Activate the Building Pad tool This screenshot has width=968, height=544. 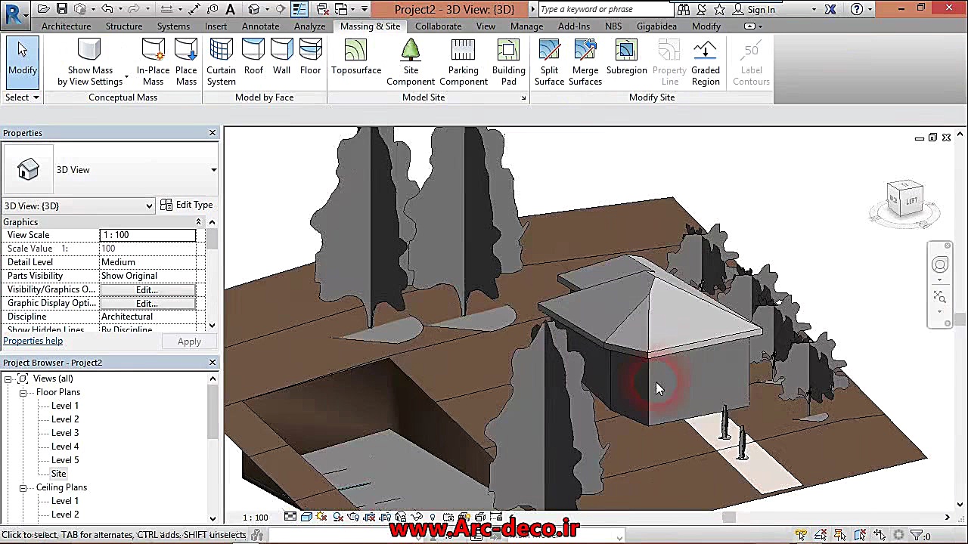click(508, 63)
